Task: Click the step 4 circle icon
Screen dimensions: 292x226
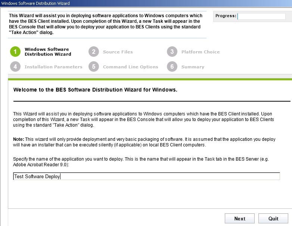Action: pyautogui.click(x=15, y=66)
